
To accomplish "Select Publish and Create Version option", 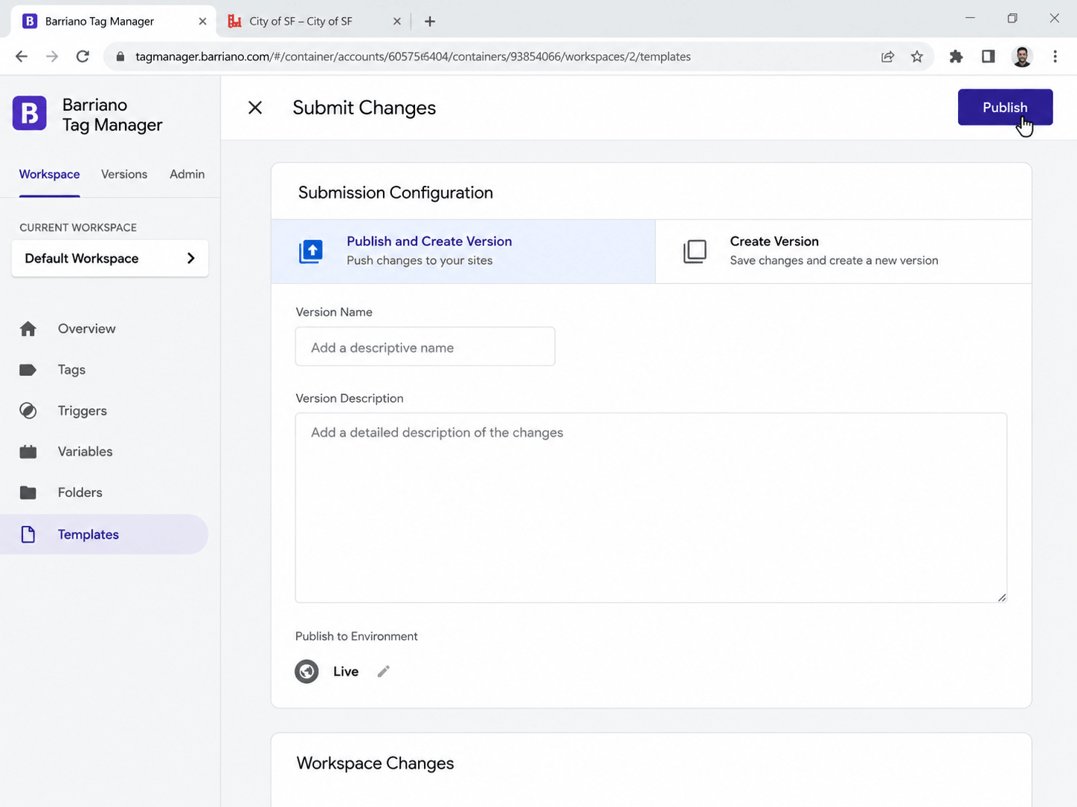I will pyautogui.click(x=463, y=251).
